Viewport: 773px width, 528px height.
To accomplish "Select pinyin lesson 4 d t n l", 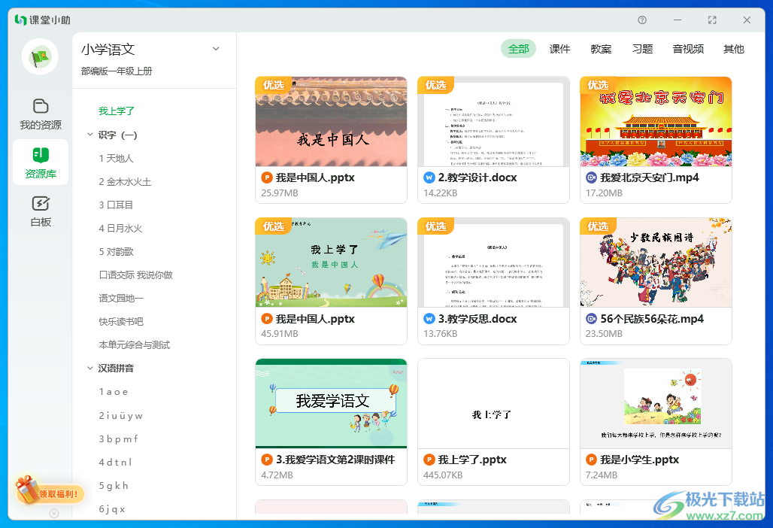I will click(115, 463).
